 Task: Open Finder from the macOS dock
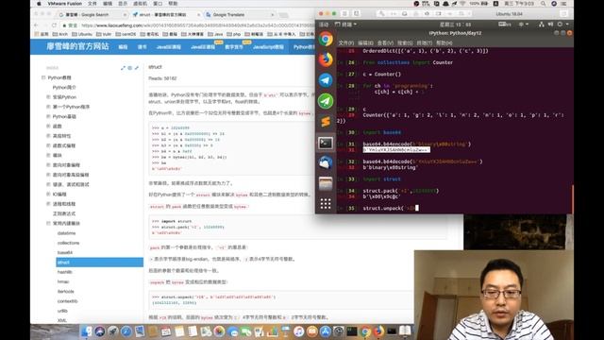(87, 331)
